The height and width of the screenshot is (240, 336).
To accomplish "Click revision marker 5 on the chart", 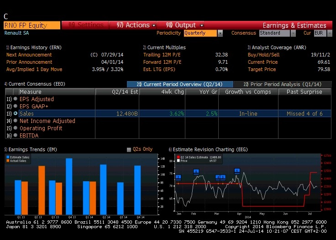I will coord(196,171).
